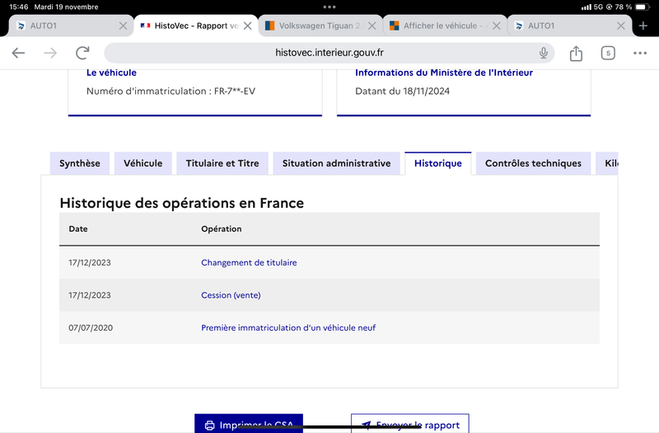Close the HistoVec - Rapport tab
Screen dimensions: 659x433
tap(248, 26)
